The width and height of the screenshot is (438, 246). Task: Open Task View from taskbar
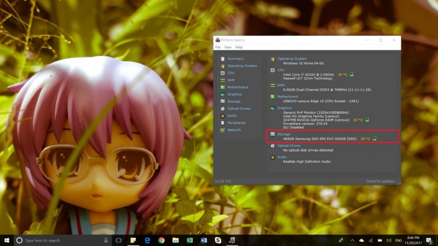tap(118, 240)
